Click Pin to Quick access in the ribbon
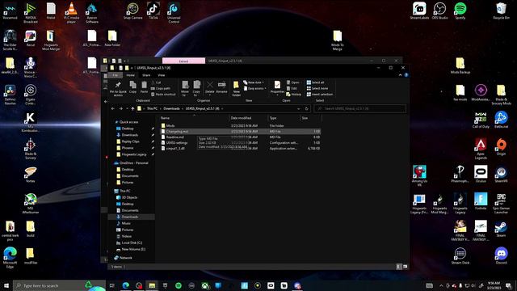 point(118,89)
